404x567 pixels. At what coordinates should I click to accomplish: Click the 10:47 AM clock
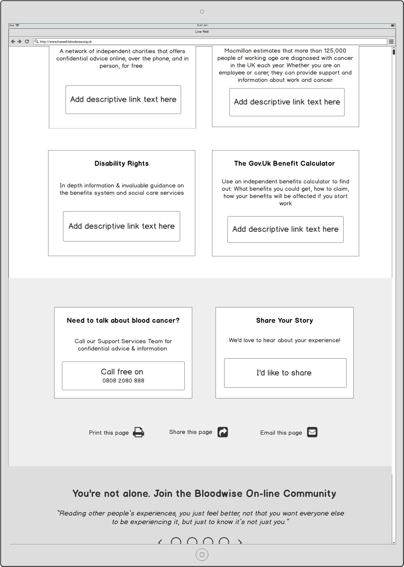pos(202,25)
